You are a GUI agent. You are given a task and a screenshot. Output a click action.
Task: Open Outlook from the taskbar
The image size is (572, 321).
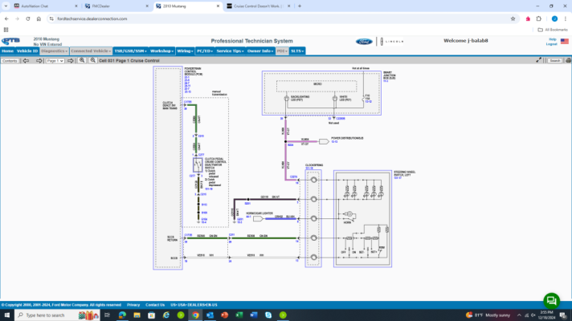(x=210, y=315)
